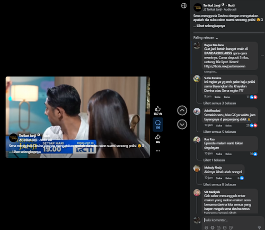Open the three-dot more options beside the video
Image resolution: width=265 pixels, height=230 pixels.
click(x=158, y=151)
